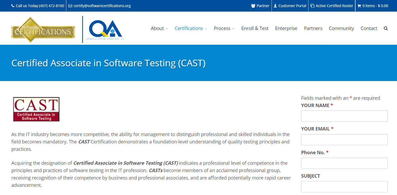Open the Community menu item
Screen dimensions: 397x195
[x=341, y=28]
